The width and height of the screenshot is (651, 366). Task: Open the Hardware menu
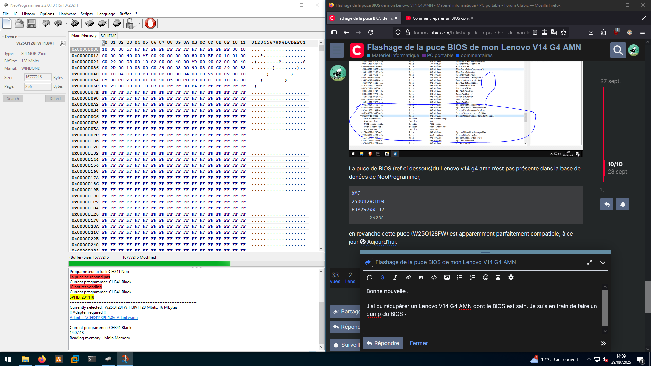(x=67, y=14)
